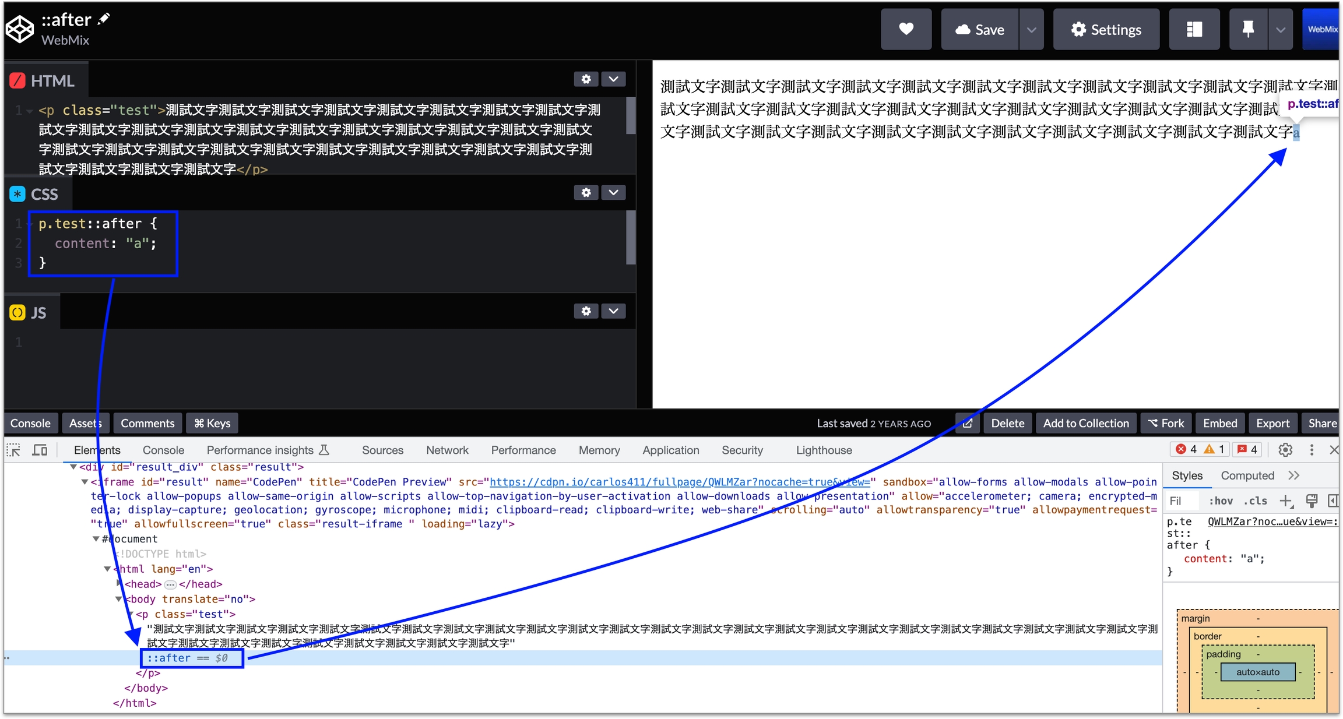
Task: Toggle the .cls element classes panel
Action: 1255,501
